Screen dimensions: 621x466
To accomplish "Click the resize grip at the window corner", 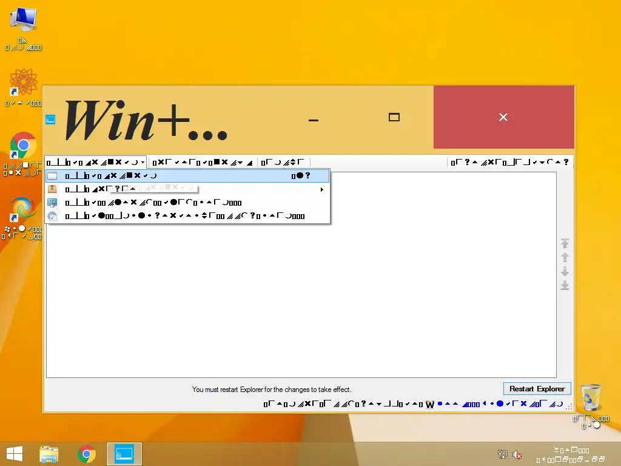I will coord(569,407).
